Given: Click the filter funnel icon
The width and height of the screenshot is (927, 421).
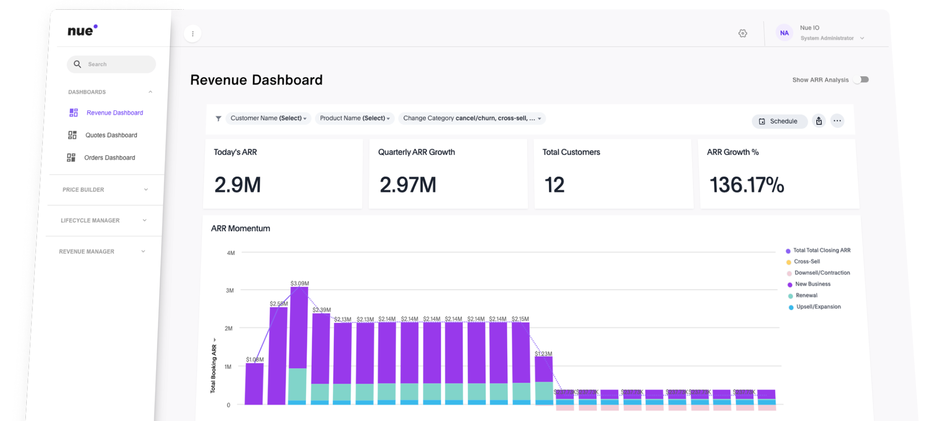Looking at the screenshot, I should [218, 119].
